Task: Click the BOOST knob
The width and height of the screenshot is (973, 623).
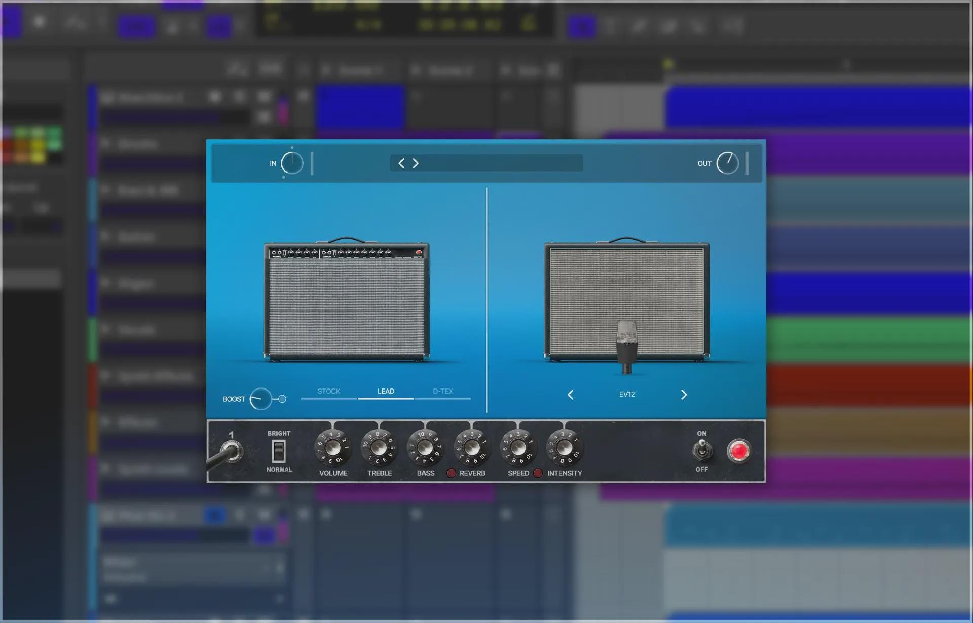Action: coord(261,399)
